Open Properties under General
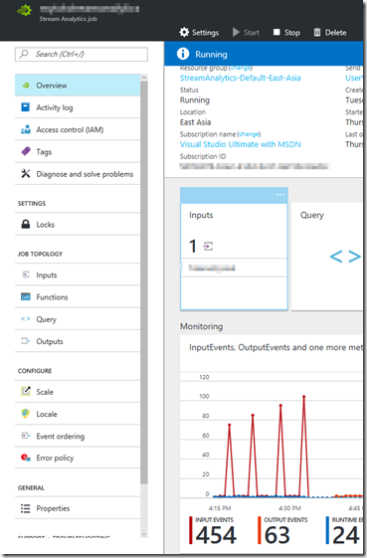The height and width of the screenshot is (558, 367). point(78,508)
